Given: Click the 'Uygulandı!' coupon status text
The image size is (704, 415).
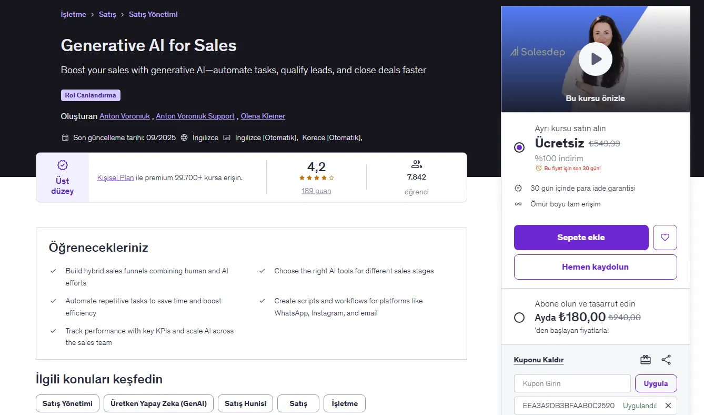Looking at the screenshot, I should (x=640, y=406).
